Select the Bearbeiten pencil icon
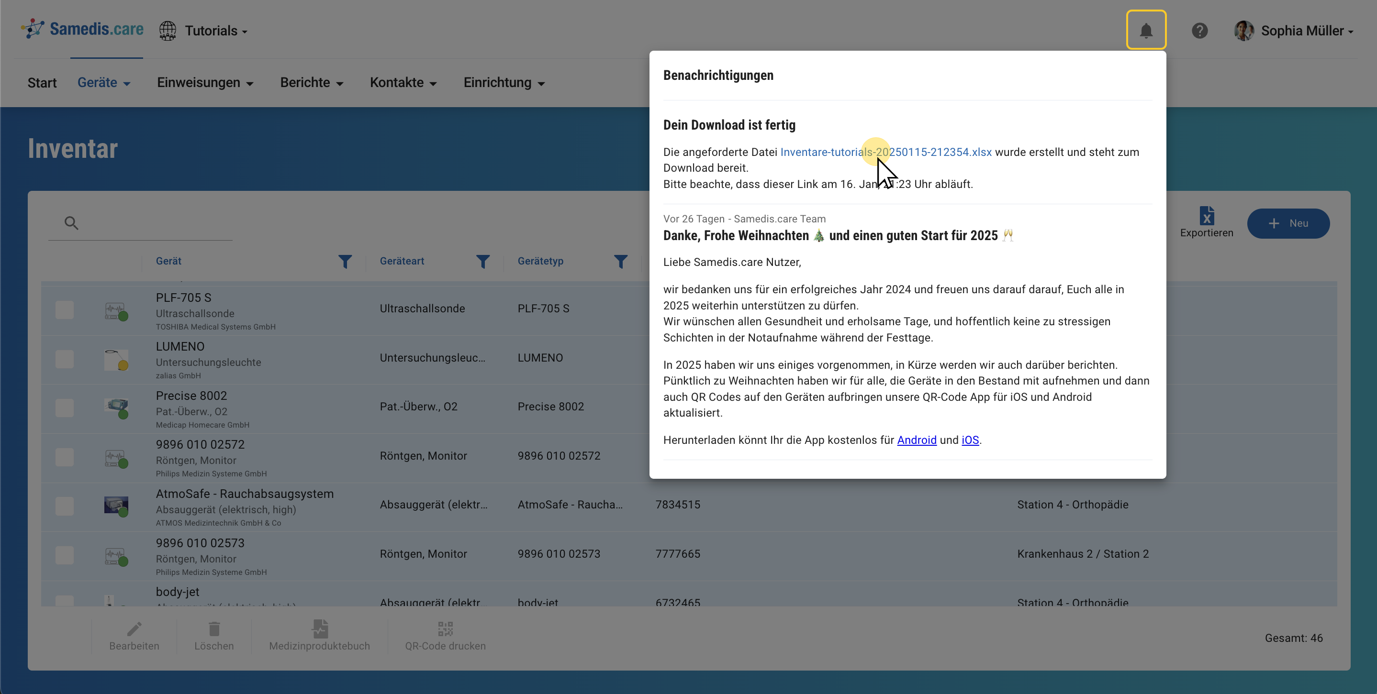The image size is (1377, 694). click(134, 629)
